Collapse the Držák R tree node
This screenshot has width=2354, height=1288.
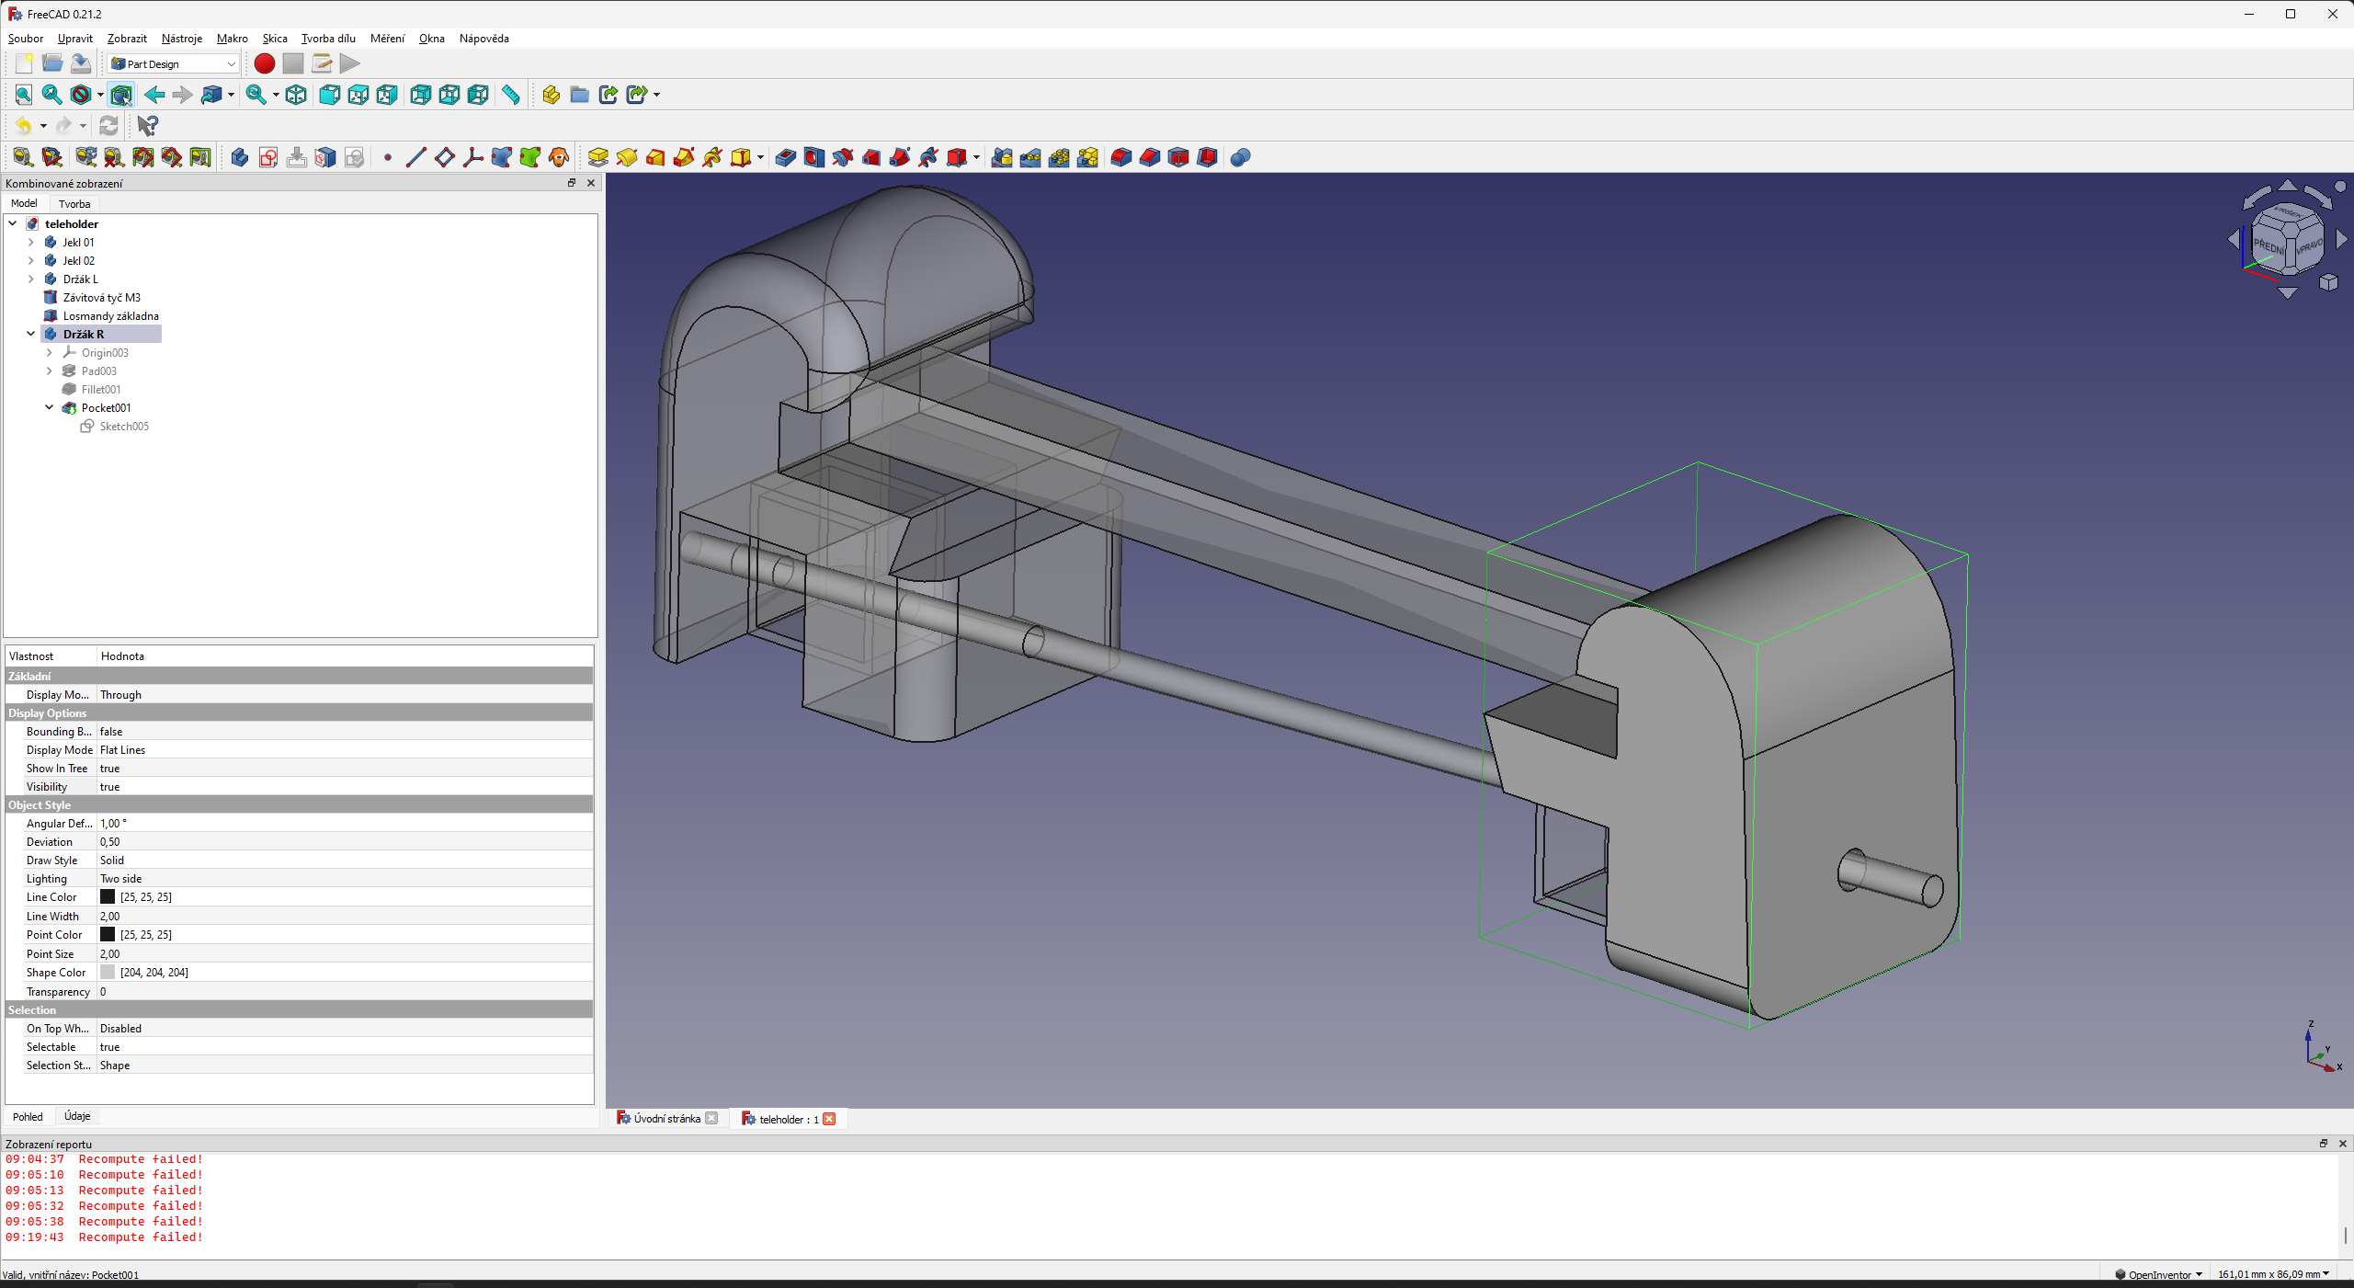(30, 334)
